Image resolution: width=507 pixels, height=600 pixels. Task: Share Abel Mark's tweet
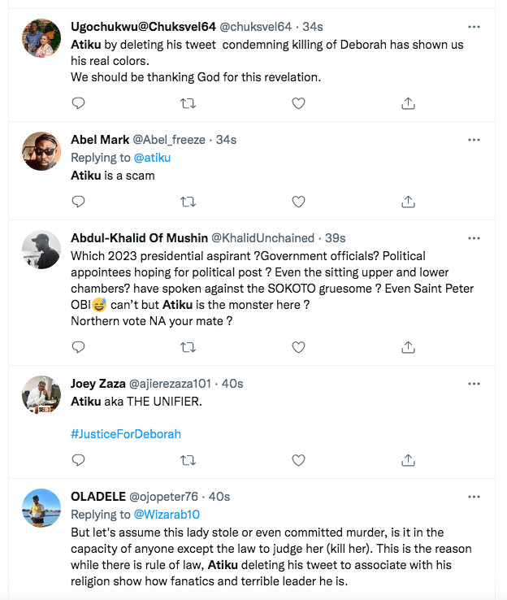click(409, 201)
